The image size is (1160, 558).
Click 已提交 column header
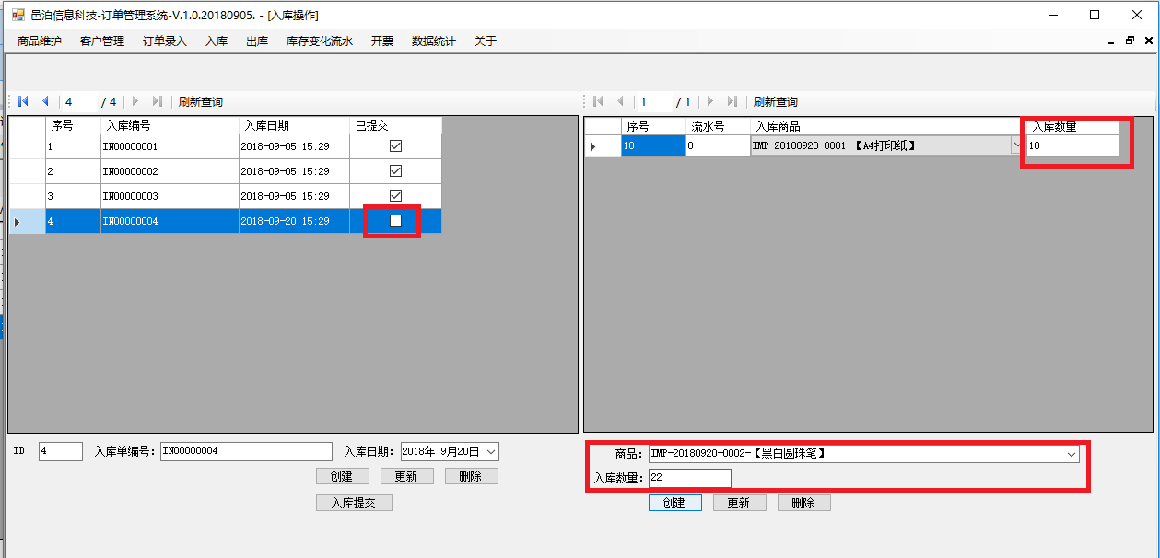click(395, 125)
